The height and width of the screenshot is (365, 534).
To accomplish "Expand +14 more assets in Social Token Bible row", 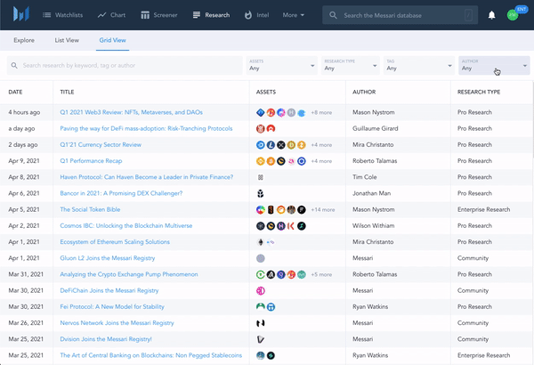I will point(322,210).
